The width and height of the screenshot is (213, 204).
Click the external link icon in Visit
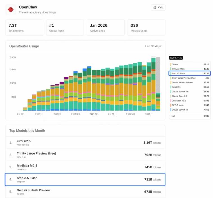155,8
